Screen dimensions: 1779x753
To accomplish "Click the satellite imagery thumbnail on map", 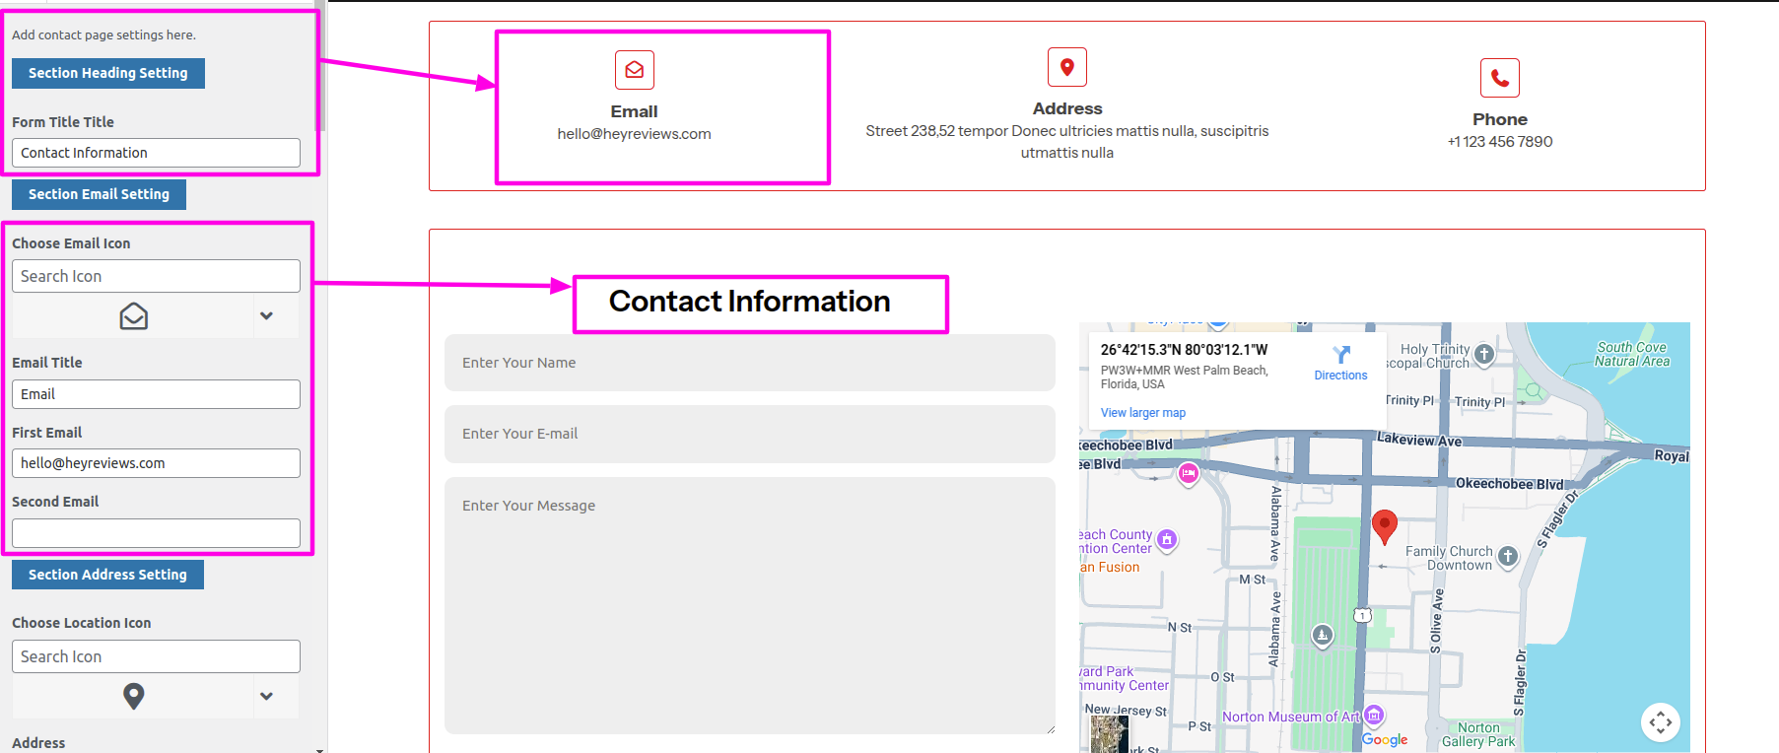I will pyautogui.click(x=1109, y=734).
